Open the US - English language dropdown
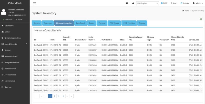This screenshot has height=104, width=205. [148, 3]
